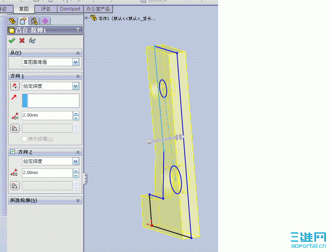Click the red direction-of-extrusion arrow icon
The width and height of the screenshot is (330, 252).
tap(14, 97)
